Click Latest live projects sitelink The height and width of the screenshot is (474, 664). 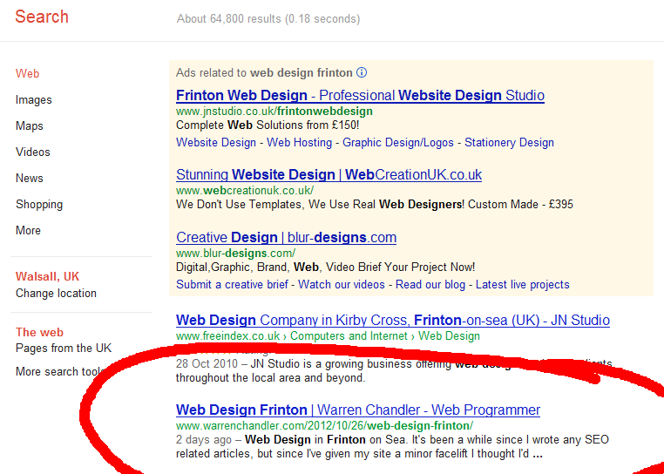523,284
